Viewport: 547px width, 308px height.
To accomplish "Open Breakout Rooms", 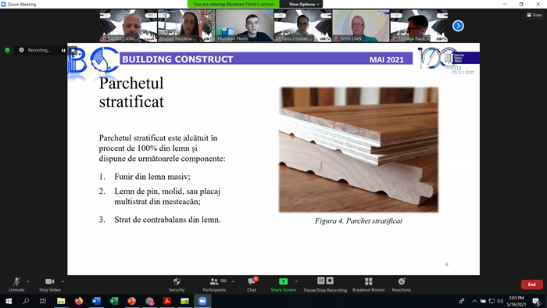I will pos(368,285).
